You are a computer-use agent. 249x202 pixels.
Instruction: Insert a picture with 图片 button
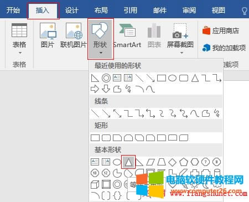click(x=48, y=35)
